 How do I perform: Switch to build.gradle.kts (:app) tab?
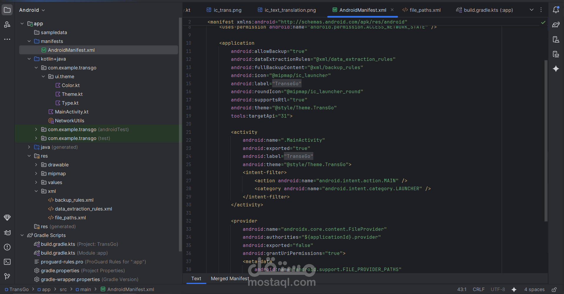[484, 10]
